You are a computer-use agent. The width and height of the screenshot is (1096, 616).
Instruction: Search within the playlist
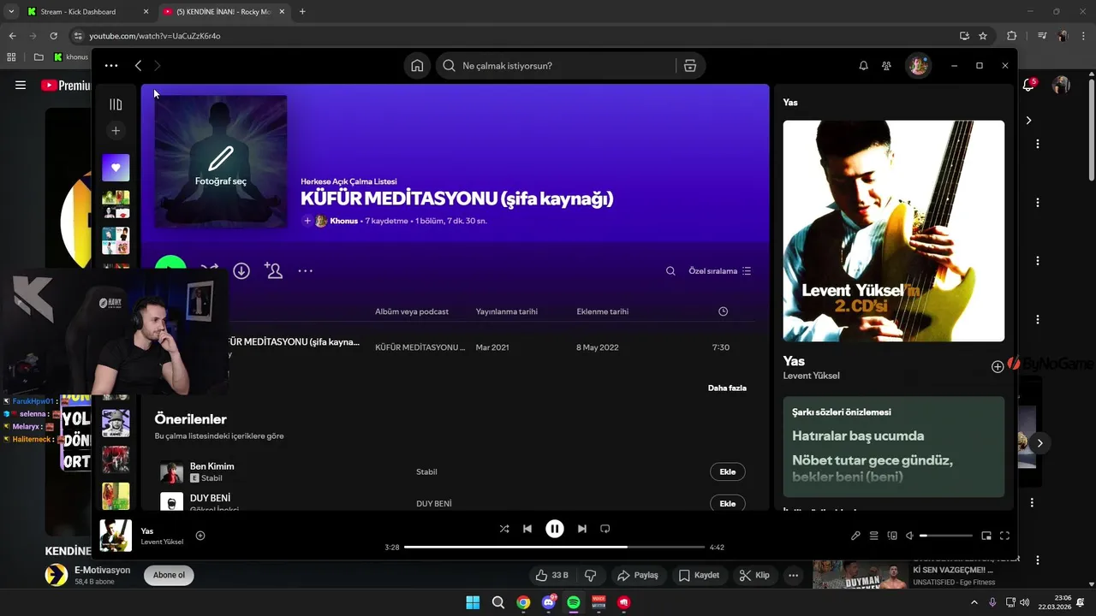coord(670,271)
